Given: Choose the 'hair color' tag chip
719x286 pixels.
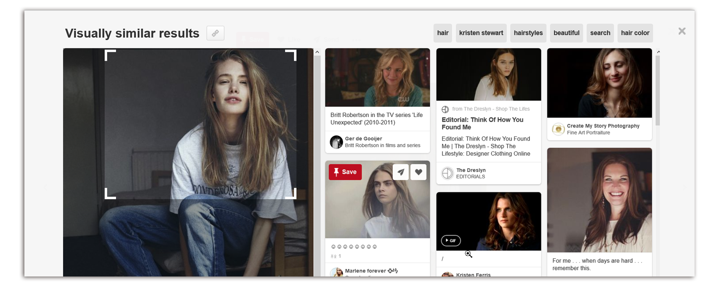Looking at the screenshot, I should pyautogui.click(x=635, y=33).
